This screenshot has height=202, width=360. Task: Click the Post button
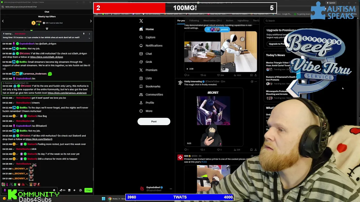(x=154, y=121)
